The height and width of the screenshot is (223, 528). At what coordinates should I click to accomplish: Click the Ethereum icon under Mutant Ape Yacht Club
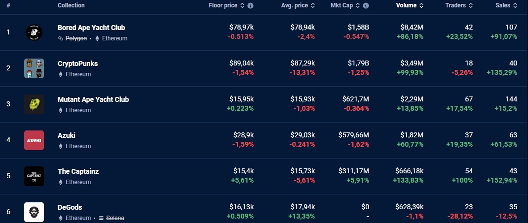(x=61, y=110)
